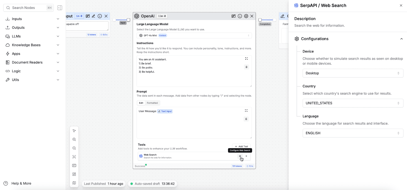Click the Success status text
Image resolution: width=407 pixels, height=190 pixels.
click(140, 166)
